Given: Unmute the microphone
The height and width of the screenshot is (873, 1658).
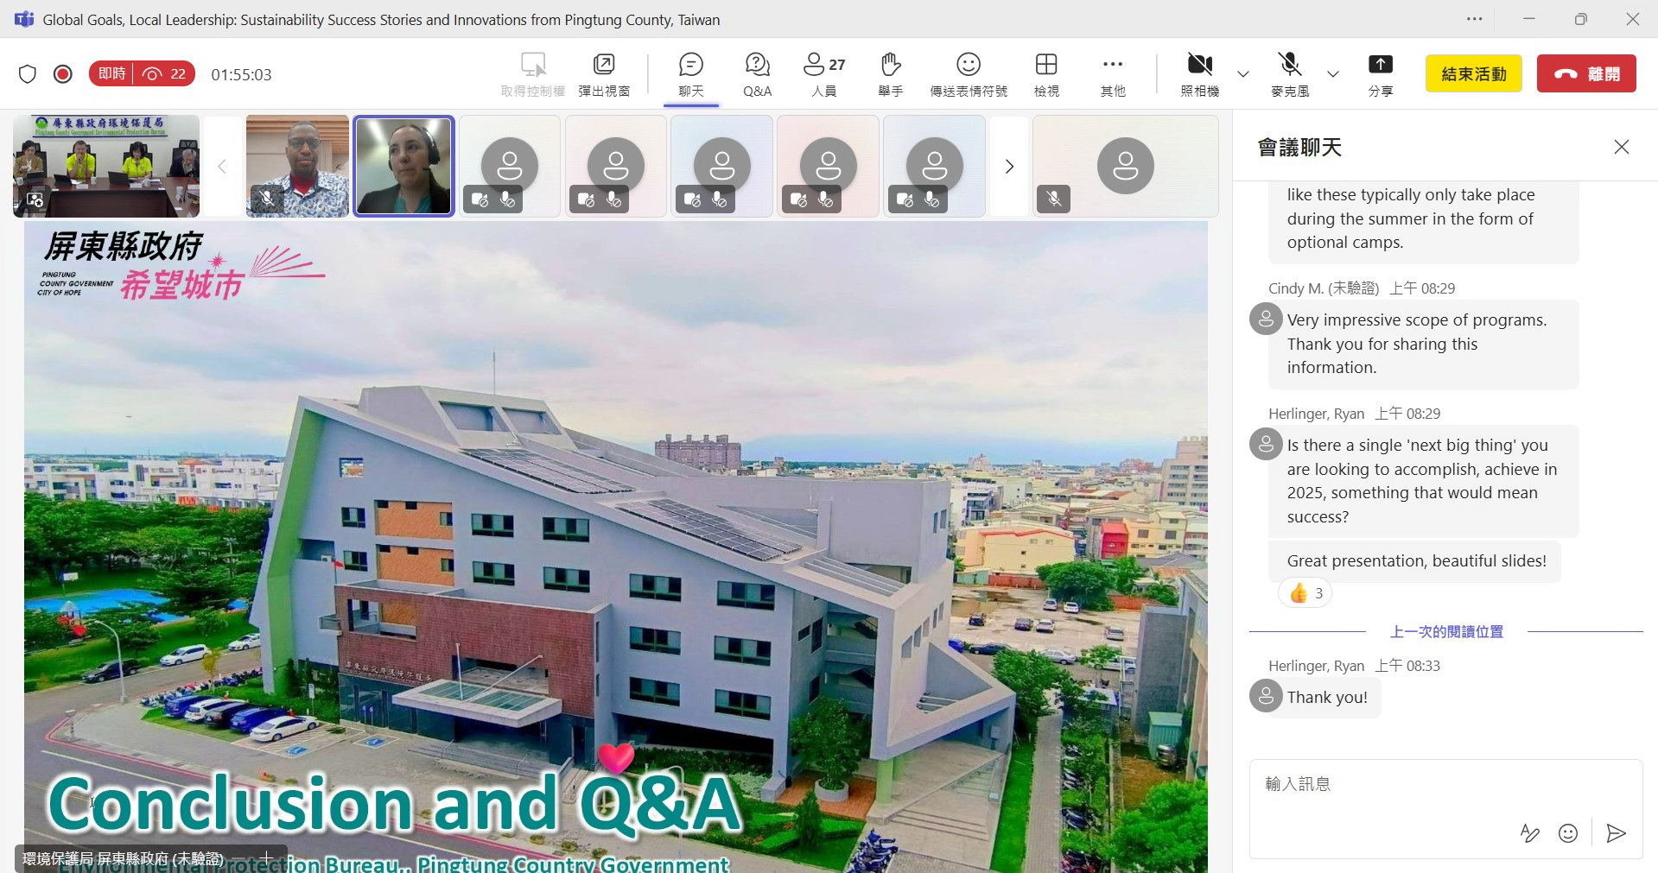Looking at the screenshot, I should coord(1289,74).
